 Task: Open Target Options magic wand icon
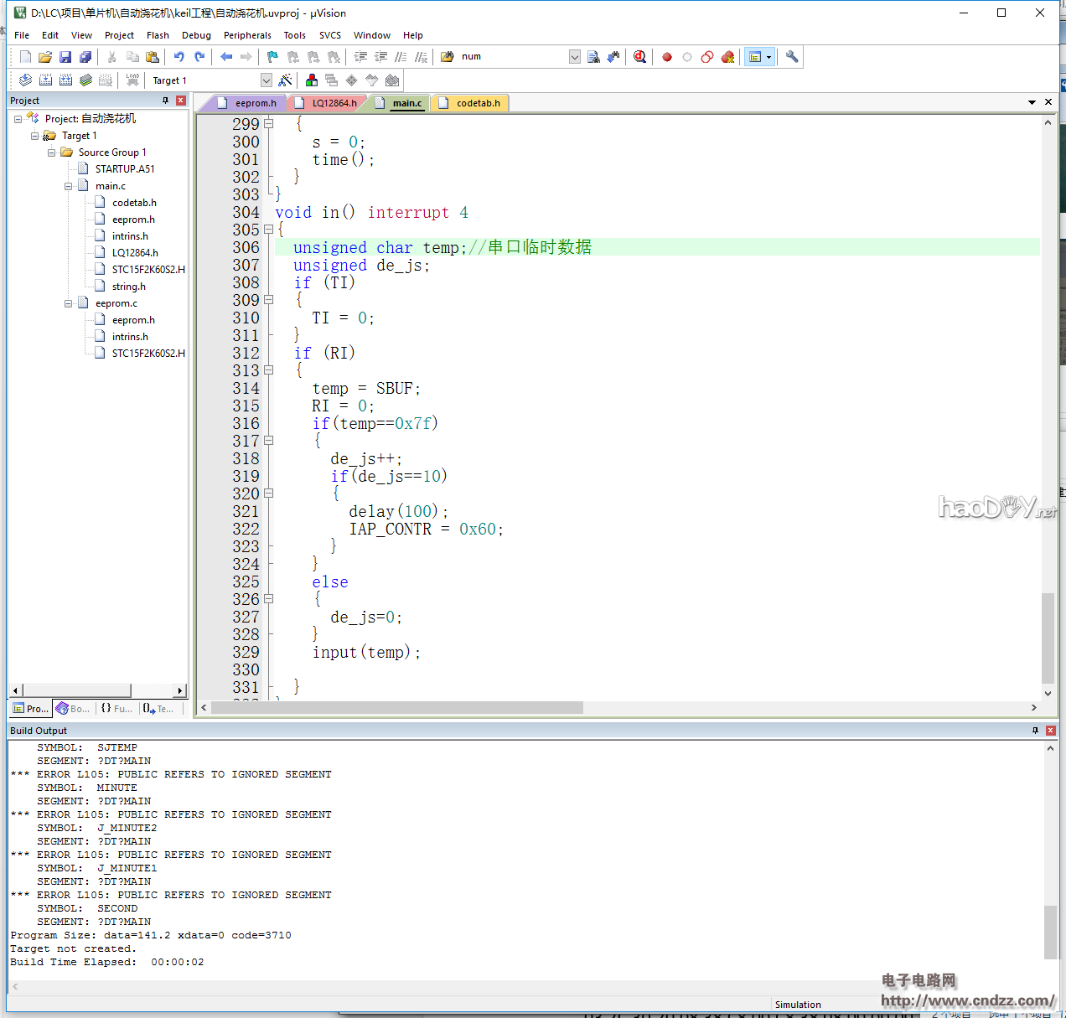(286, 80)
